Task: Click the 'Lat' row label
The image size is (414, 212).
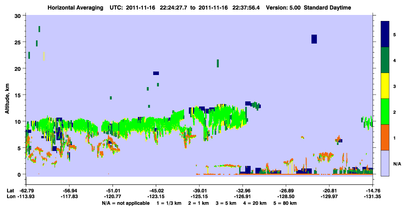Action: pyautogui.click(x=11, y=191)
